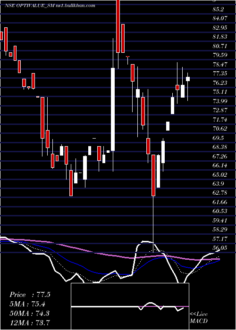Click the long red candle bottoming at 62.78
The width and height of the screenshot is (236, 330).
point(153,175)
